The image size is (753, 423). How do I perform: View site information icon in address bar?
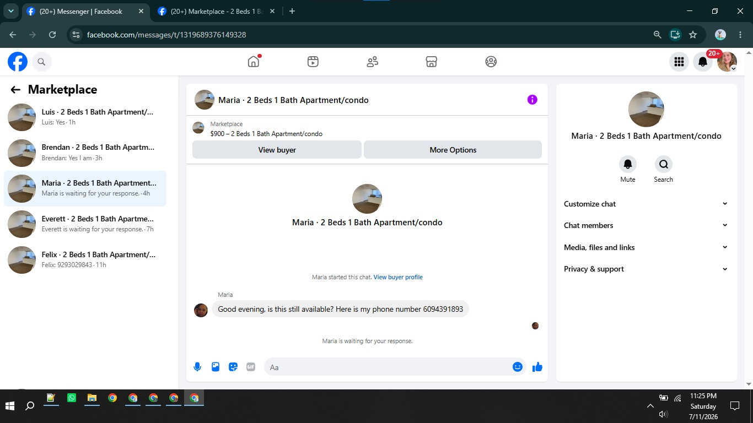pos(76,35)
